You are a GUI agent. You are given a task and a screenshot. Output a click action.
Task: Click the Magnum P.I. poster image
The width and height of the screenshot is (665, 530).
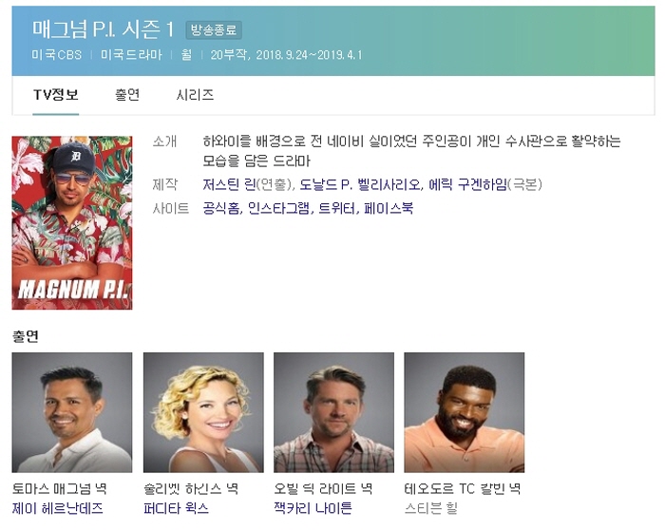coord(72,222)
